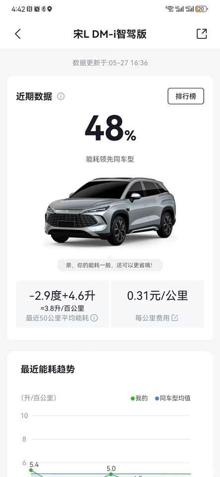Tap info icon beside 近期数据
This screenshot has width=220, height=477.
coord(61,96)
